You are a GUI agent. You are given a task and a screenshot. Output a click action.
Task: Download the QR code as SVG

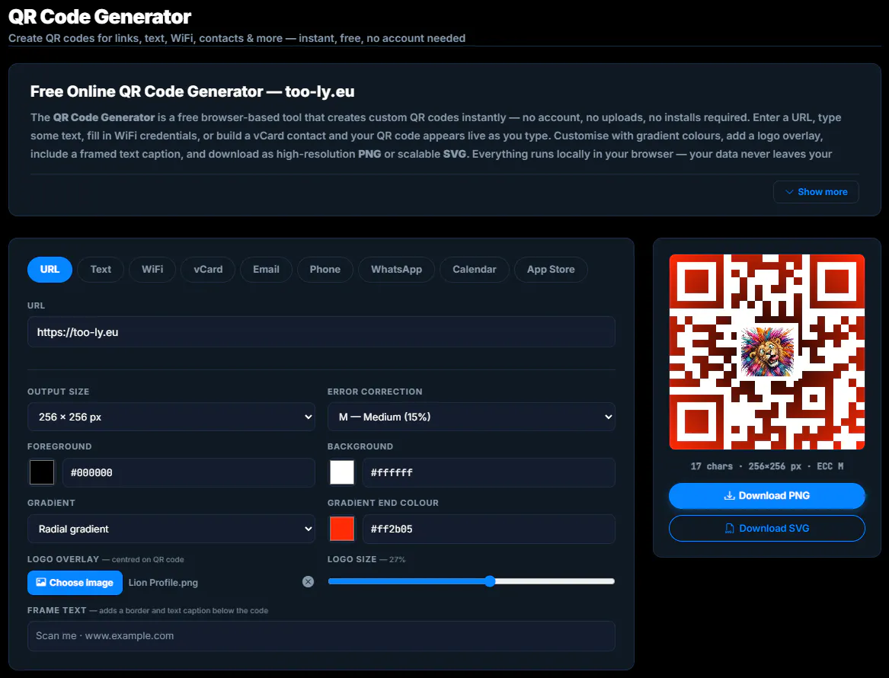click(766, 529)
